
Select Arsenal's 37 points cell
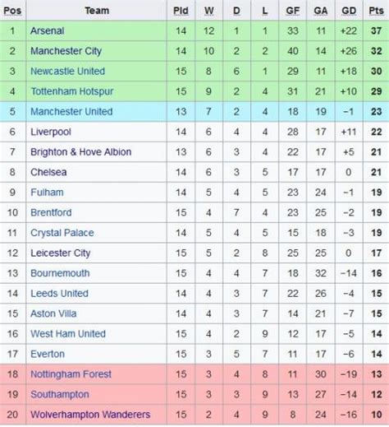coord(376,30)
